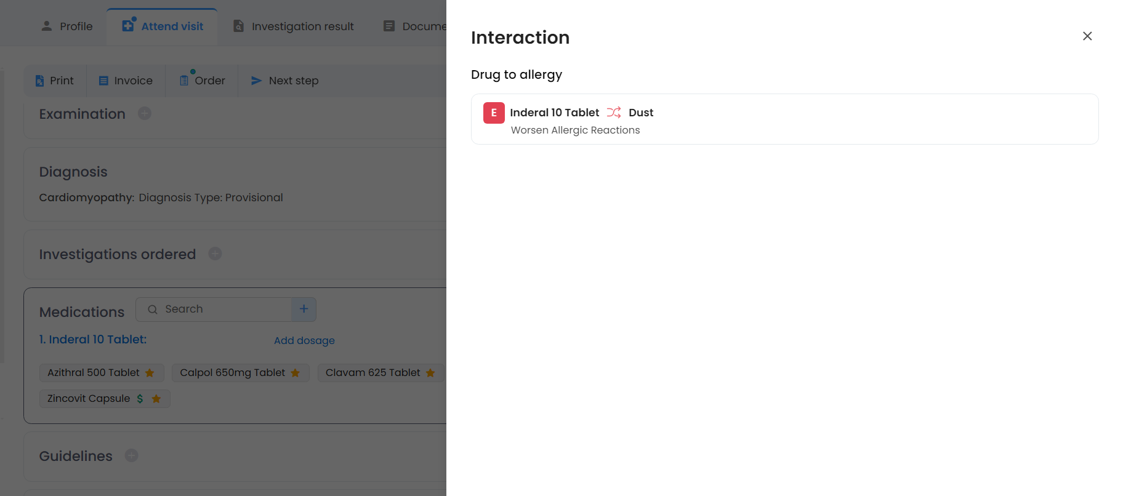Proceed with Next step button
The image size is (1123, 496).
[284, 81]
